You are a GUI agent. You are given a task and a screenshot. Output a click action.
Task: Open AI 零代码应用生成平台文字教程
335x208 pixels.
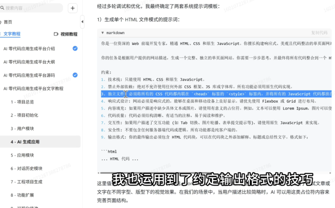coord(33,88)
